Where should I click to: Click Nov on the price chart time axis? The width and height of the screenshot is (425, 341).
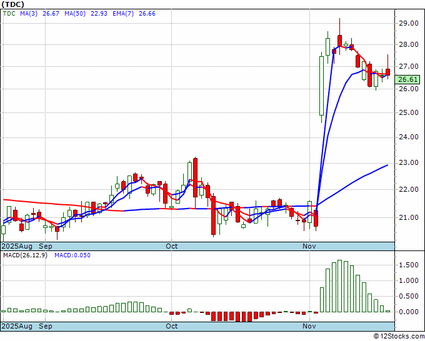(x=309, y=246)
